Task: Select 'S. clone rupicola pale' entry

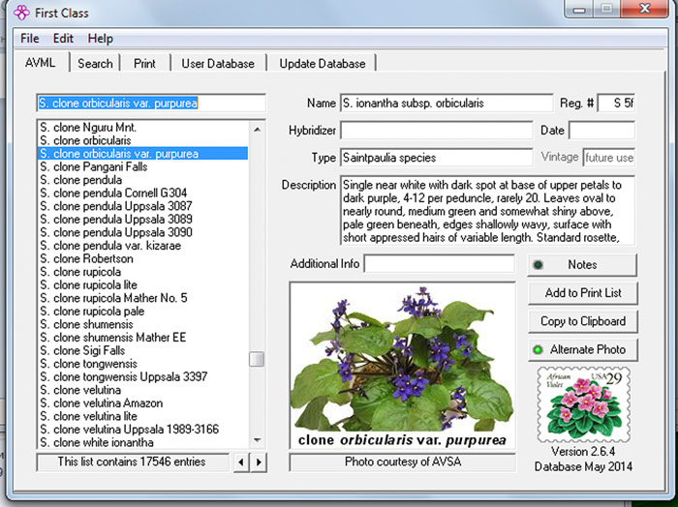Action: (142, 311)
